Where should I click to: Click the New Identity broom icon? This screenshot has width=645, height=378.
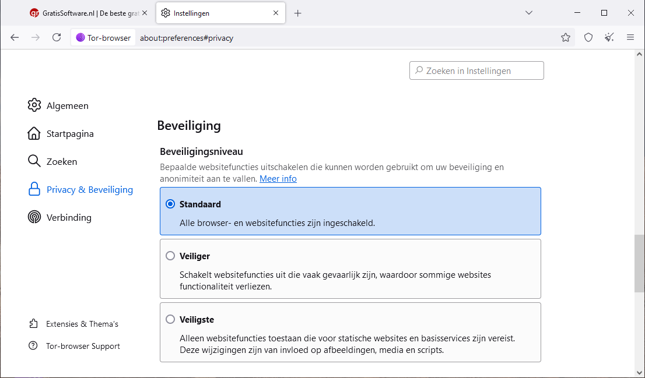(609, 37)
